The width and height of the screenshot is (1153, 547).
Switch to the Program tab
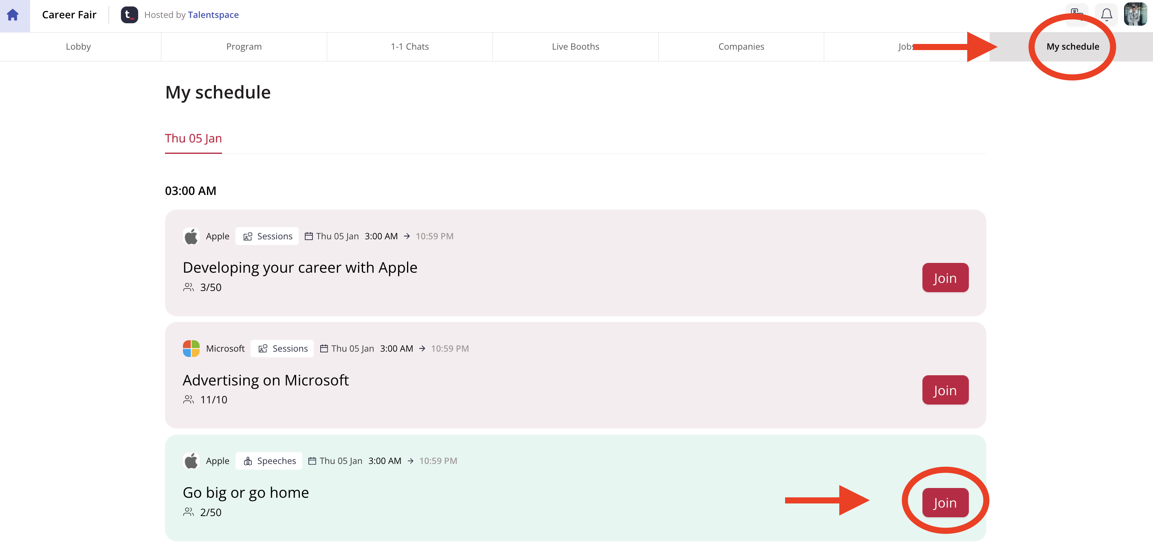244,46
